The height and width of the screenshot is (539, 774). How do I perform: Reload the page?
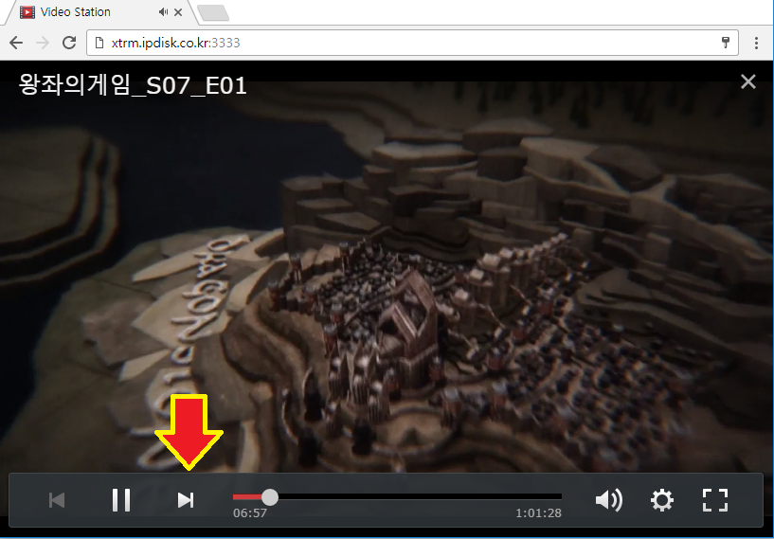pos(69,43)
